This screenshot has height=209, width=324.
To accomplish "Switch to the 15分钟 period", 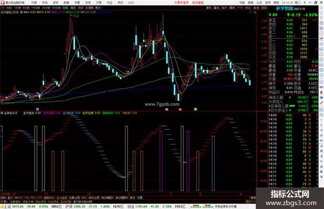I will click(36, 8).
